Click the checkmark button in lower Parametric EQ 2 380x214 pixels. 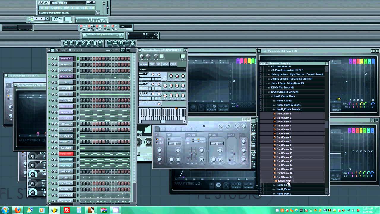pos(226,185)
